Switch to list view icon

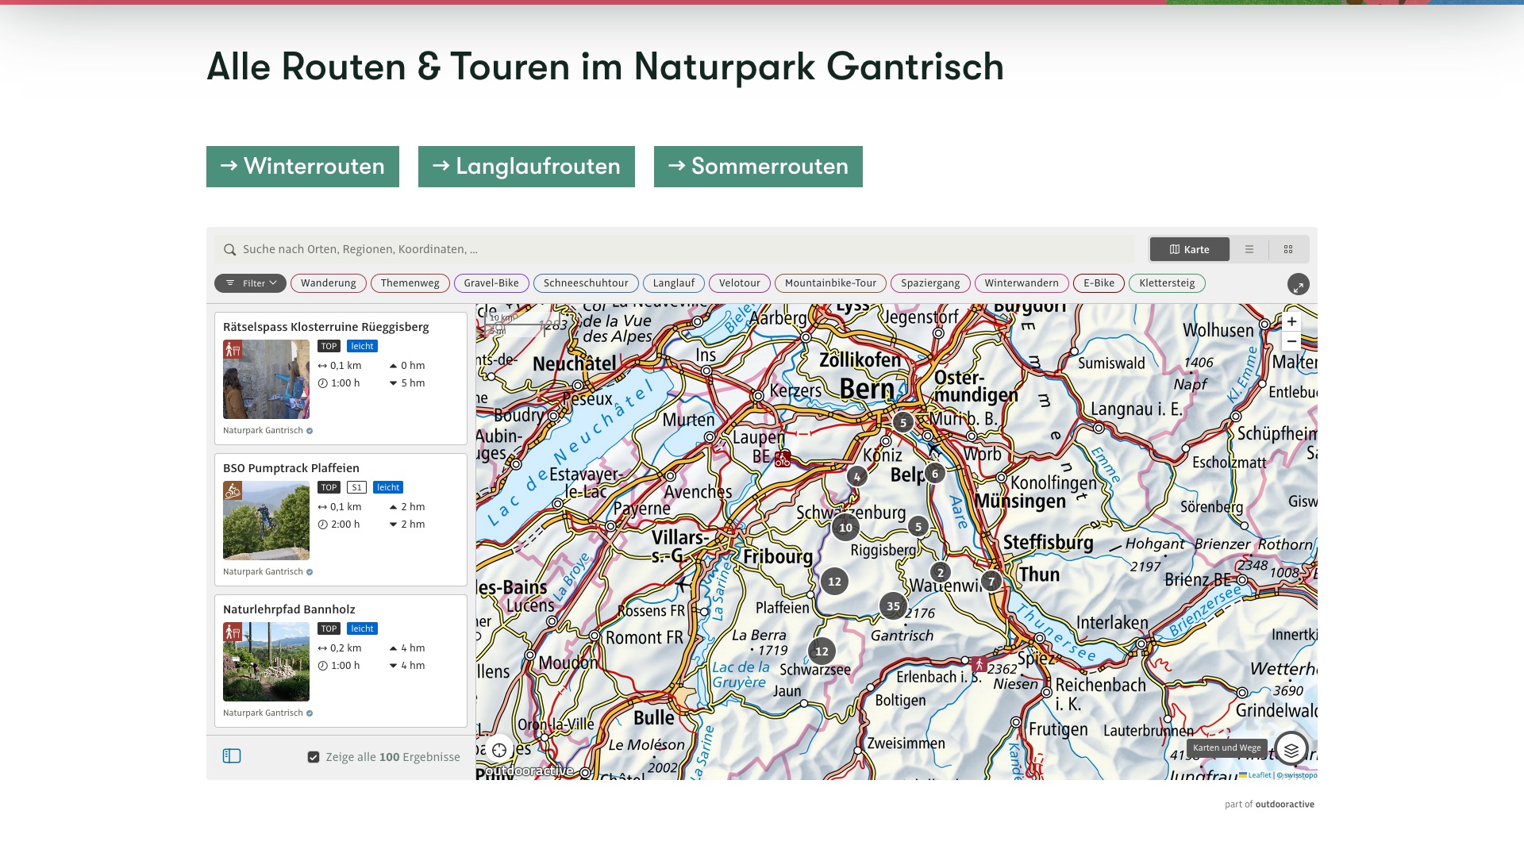click(1249, 249)
